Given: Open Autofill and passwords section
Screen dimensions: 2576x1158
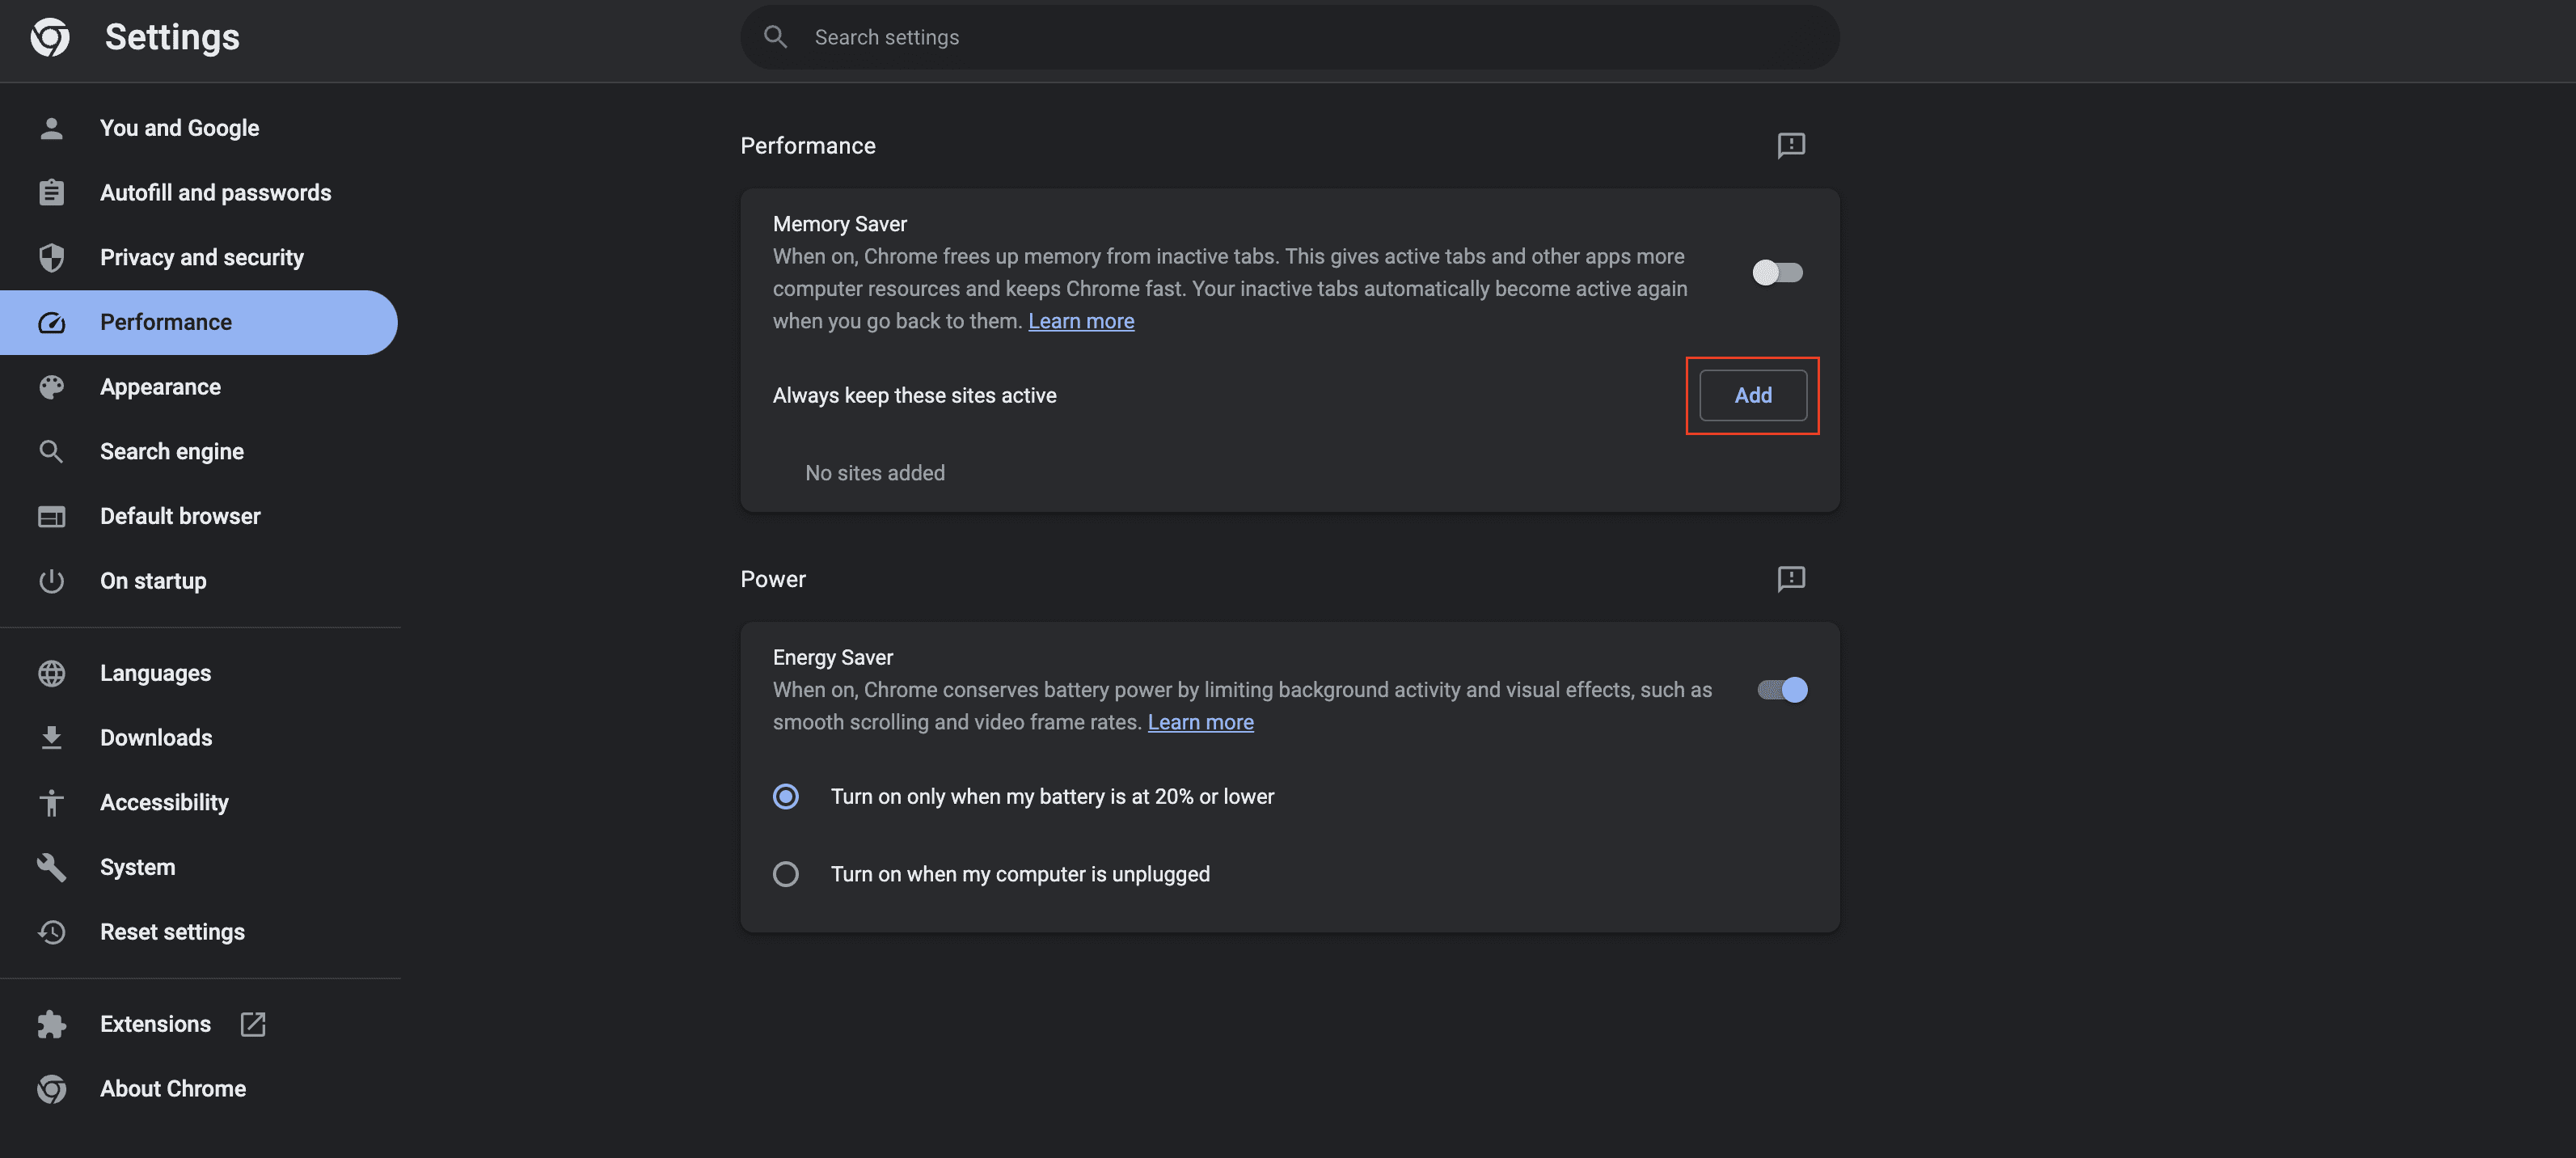Looking at the screenshot, I should (x=199, y=192).
